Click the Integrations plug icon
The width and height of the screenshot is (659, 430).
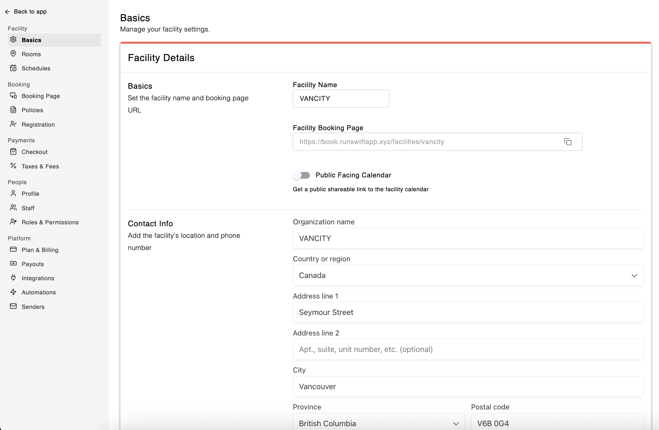coord(13,278)
